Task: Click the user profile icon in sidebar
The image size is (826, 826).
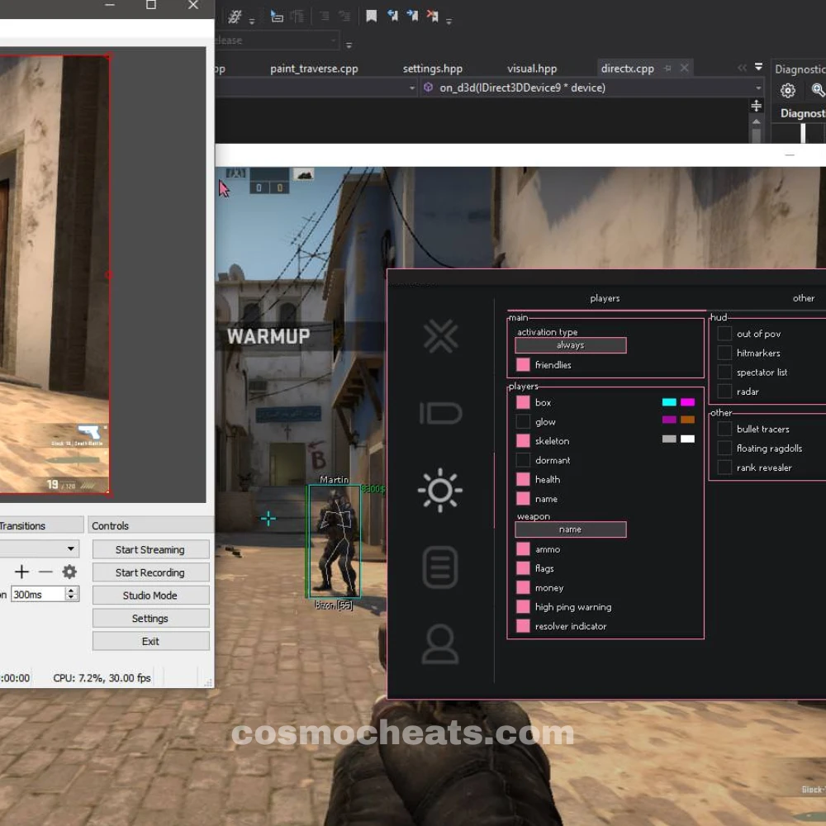Action: click(x=440, y=644)
